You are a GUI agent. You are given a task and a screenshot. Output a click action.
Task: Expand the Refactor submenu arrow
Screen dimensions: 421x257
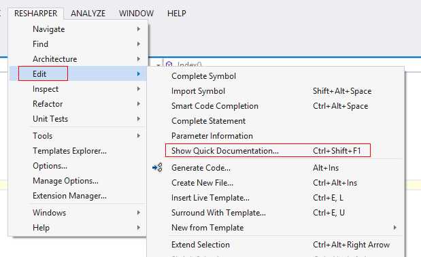pos(139,103)
